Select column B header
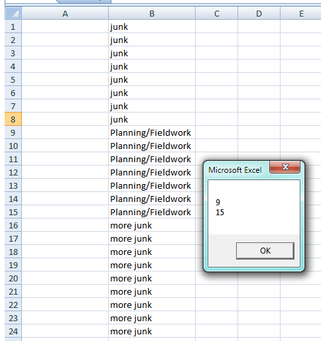Image resolution: width=321 pixels, height=341 pixels. (x=152, y=14)
